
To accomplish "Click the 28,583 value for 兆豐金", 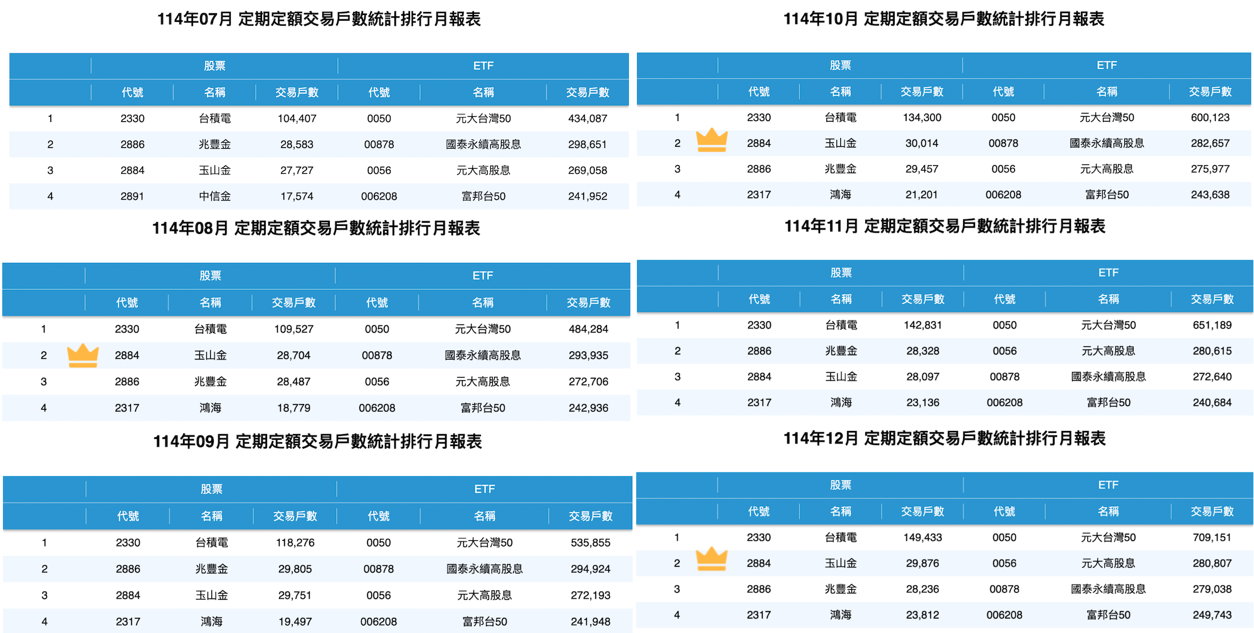I will pos(297,144).
